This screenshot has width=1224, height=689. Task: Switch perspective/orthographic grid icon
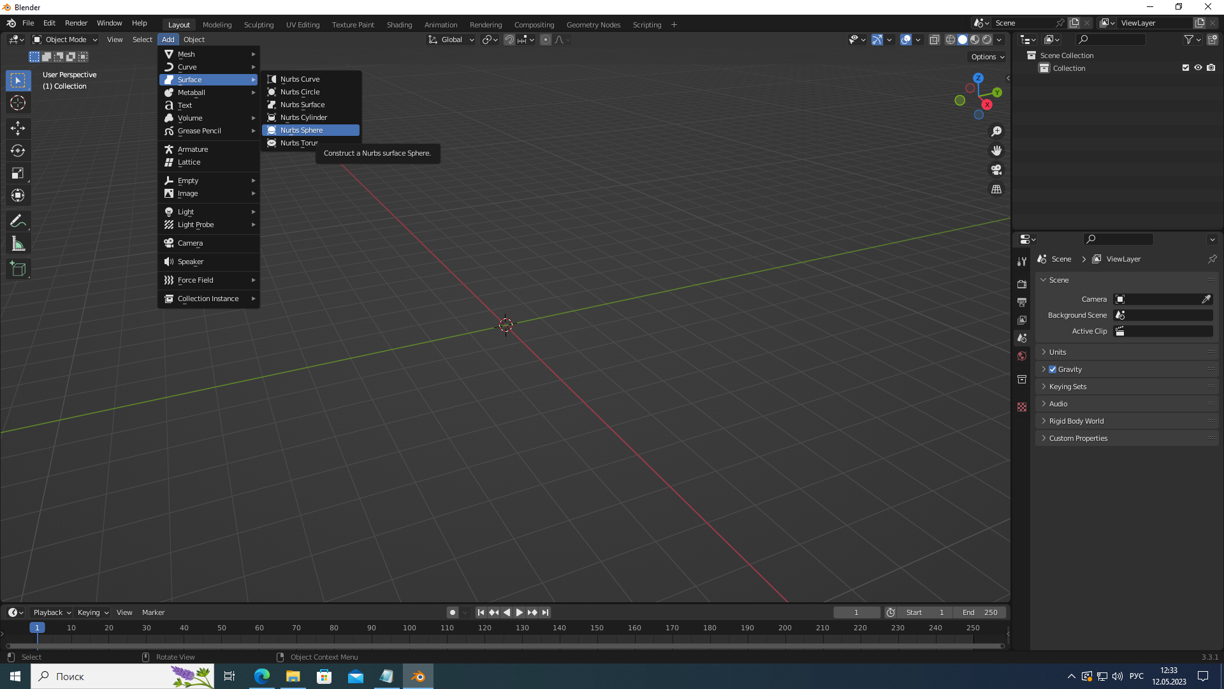(x=996, y=189)
